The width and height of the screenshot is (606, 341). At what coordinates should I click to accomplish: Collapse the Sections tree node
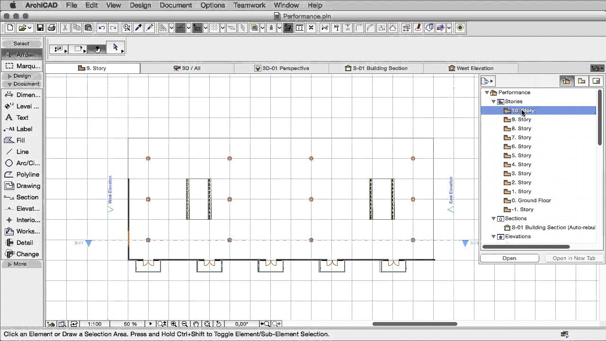tap(493, 218)
